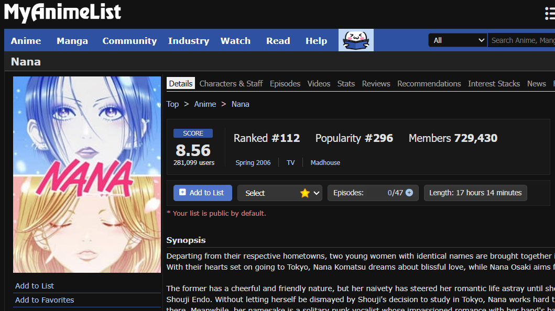Open the Community navigation menu
555x311 pixels.
click(x=129, y=41)
